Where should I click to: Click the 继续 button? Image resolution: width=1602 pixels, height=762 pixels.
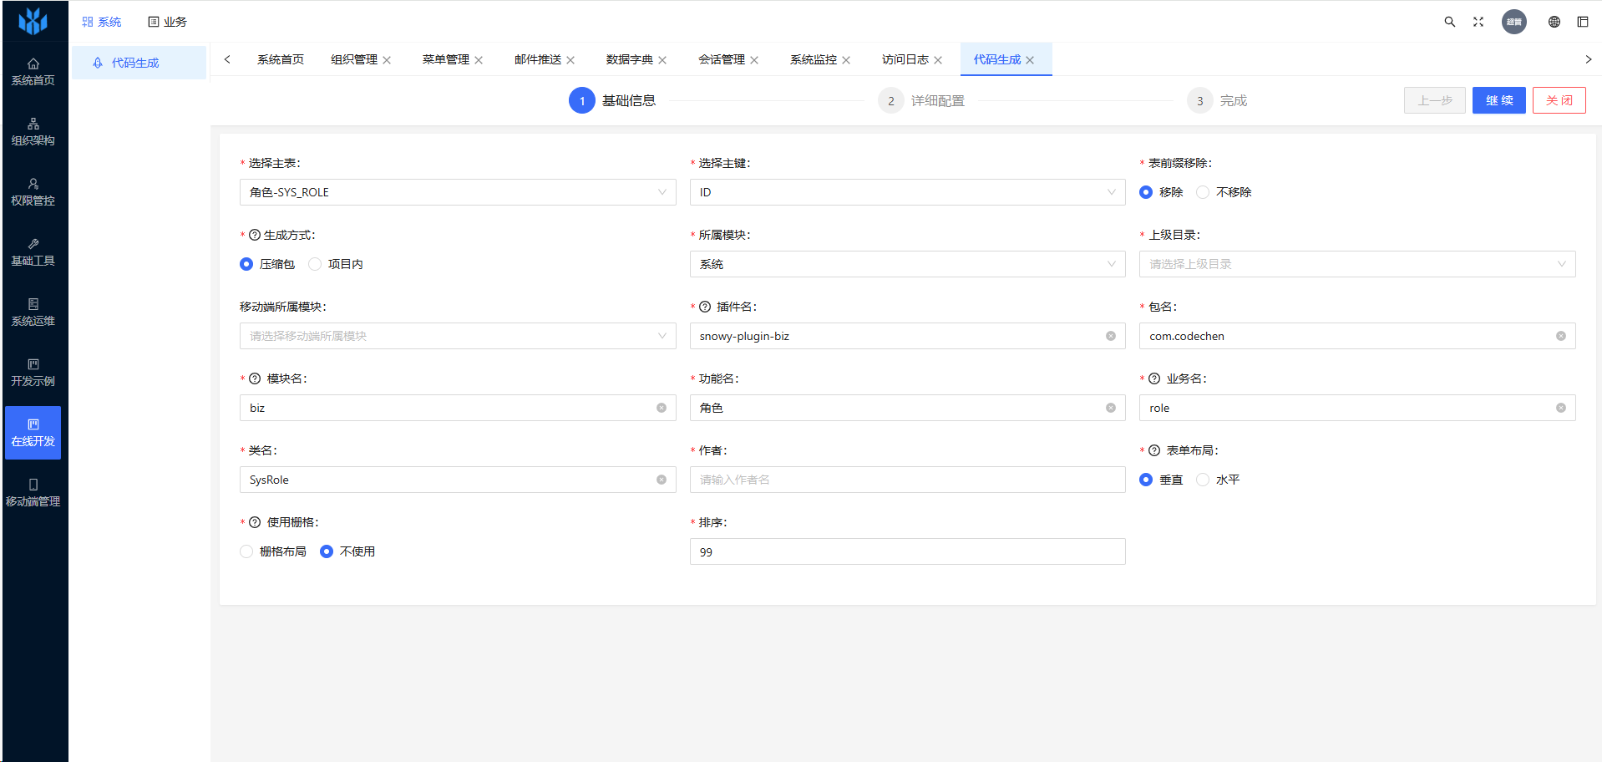[1498, 100]
